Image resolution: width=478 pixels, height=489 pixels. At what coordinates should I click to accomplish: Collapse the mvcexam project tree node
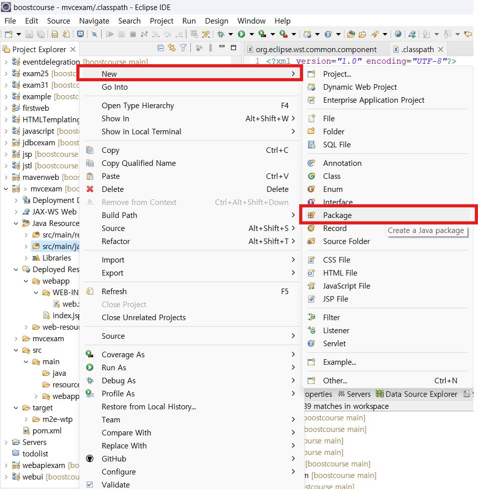click(x=6, y=189)
